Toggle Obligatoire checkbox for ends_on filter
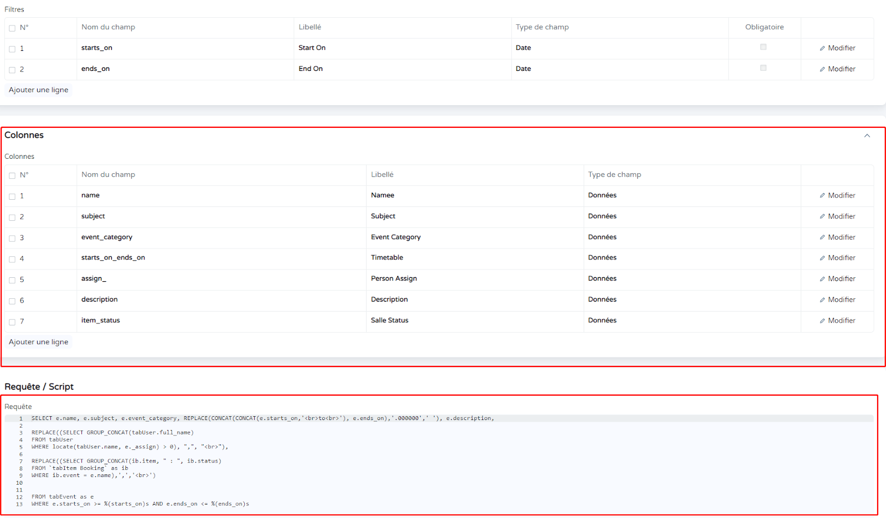Screen dimensions: 886x518 pyautogui.click(x=764, y=68)
